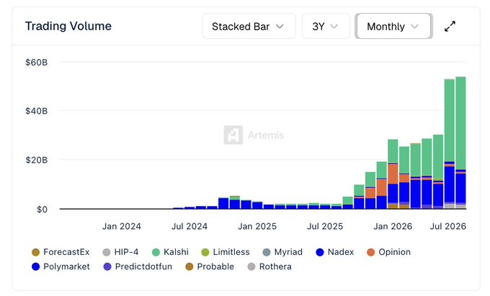490x296 pixels.
Task: Click the "$0" axis label
Action: click(42, 209)
